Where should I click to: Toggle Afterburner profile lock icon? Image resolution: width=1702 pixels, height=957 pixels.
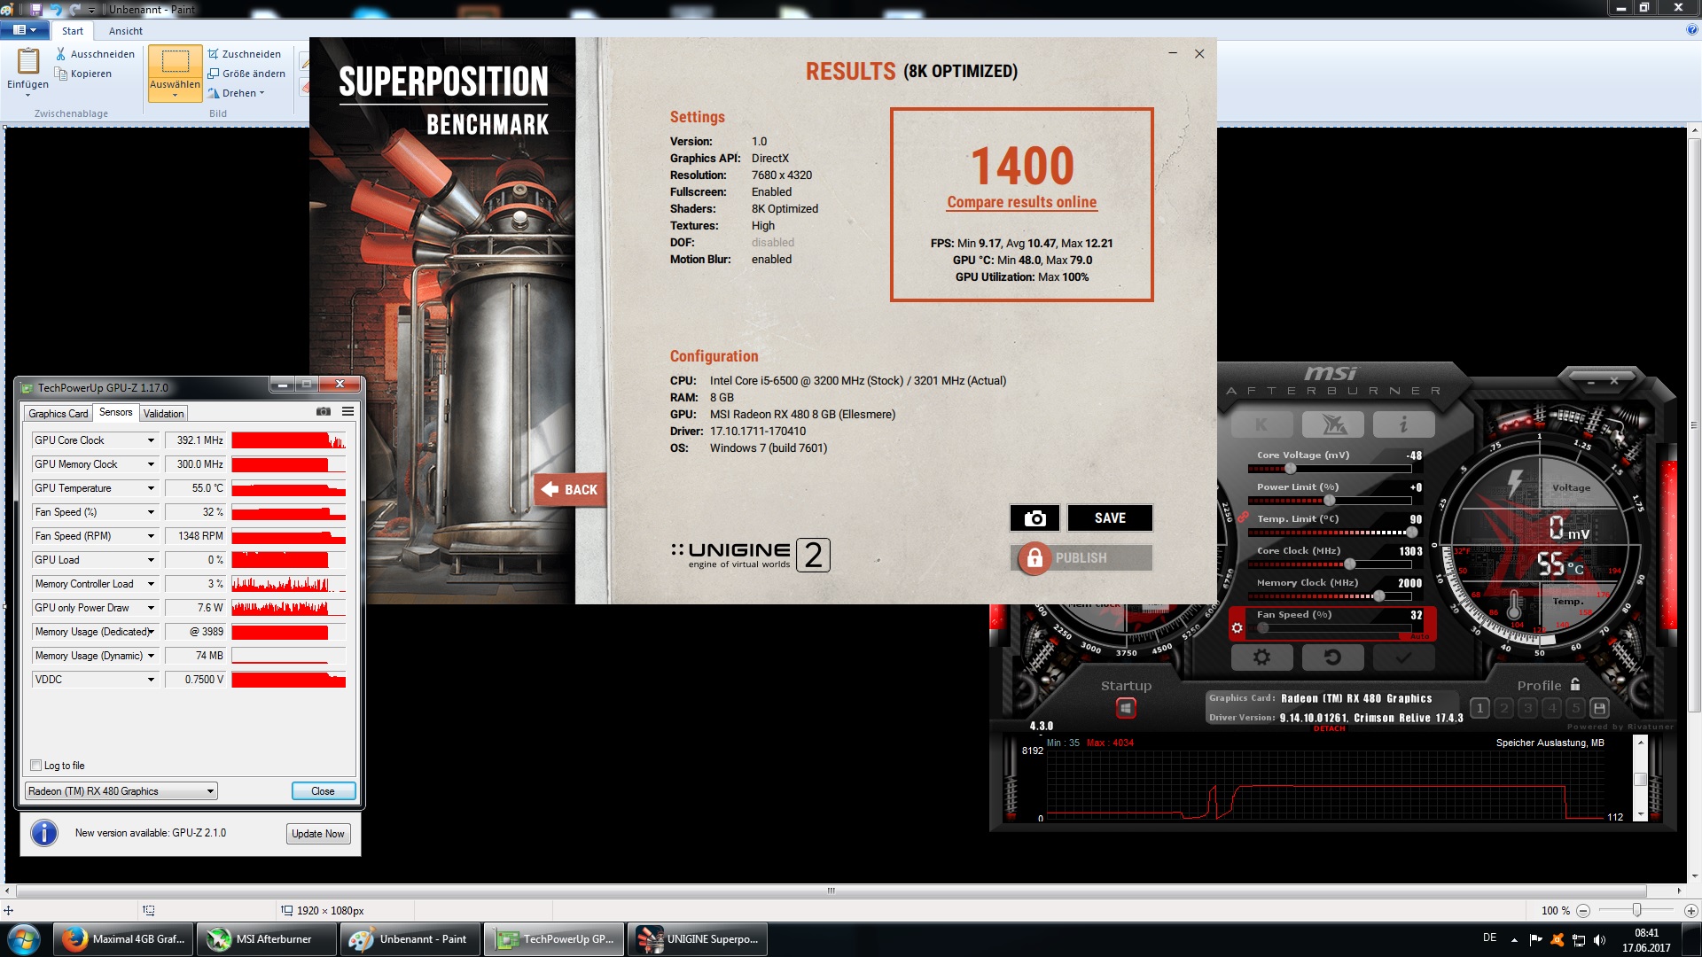point(1575,685)
